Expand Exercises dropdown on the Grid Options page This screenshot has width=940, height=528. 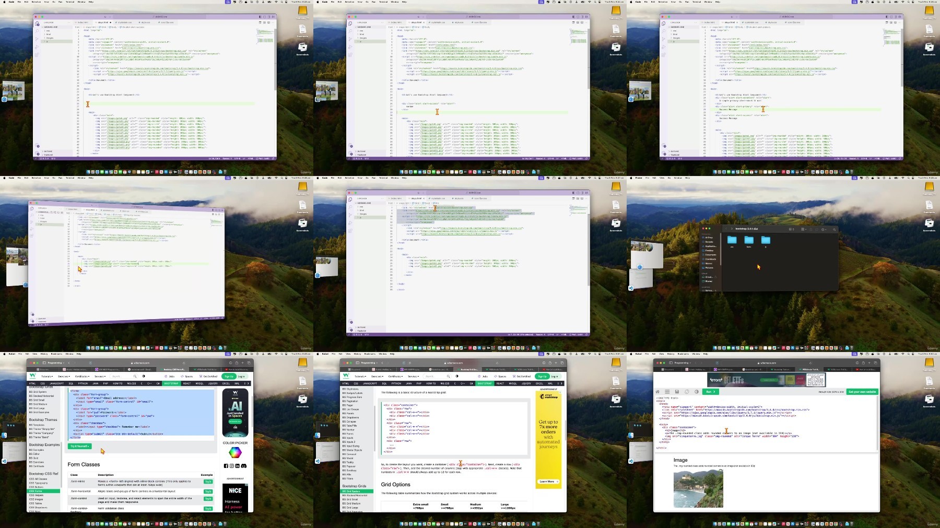(x=377, y=377)
